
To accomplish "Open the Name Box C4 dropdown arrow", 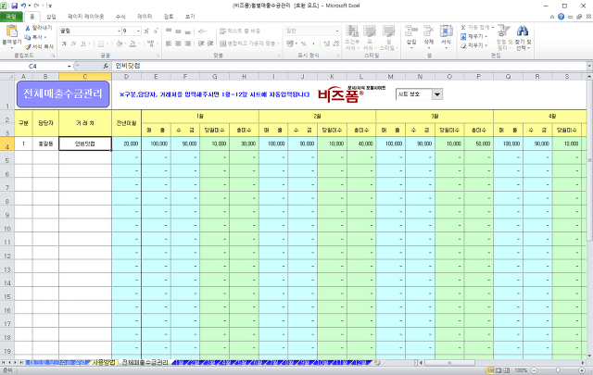I will (x=69, y=66).
